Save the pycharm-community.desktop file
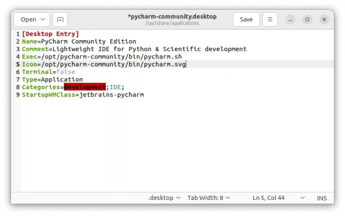This screenshot has width=345, height=216. pos(246,20)
